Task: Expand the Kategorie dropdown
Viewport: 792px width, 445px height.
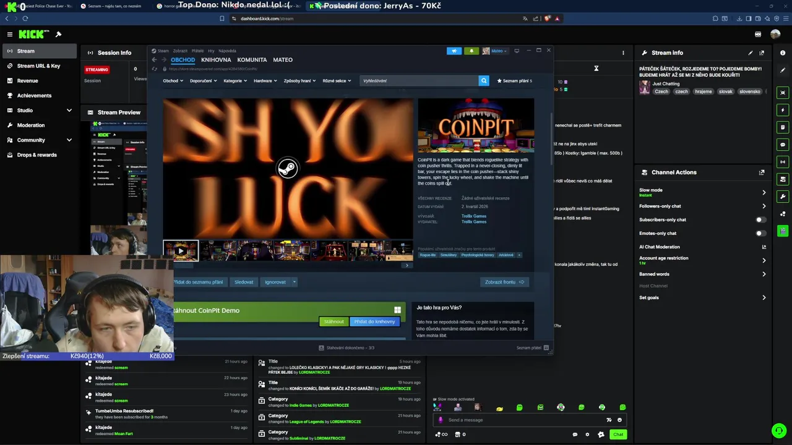Action: point(235,81)
